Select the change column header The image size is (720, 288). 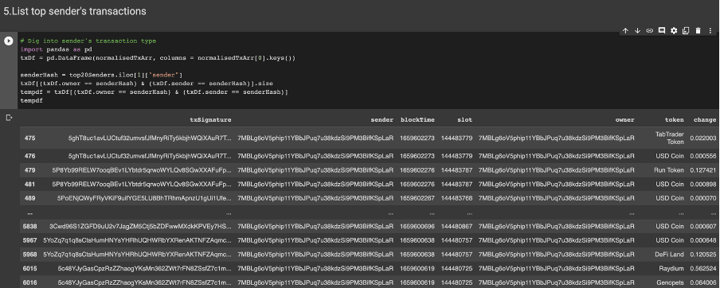click(x=704, y=119)
